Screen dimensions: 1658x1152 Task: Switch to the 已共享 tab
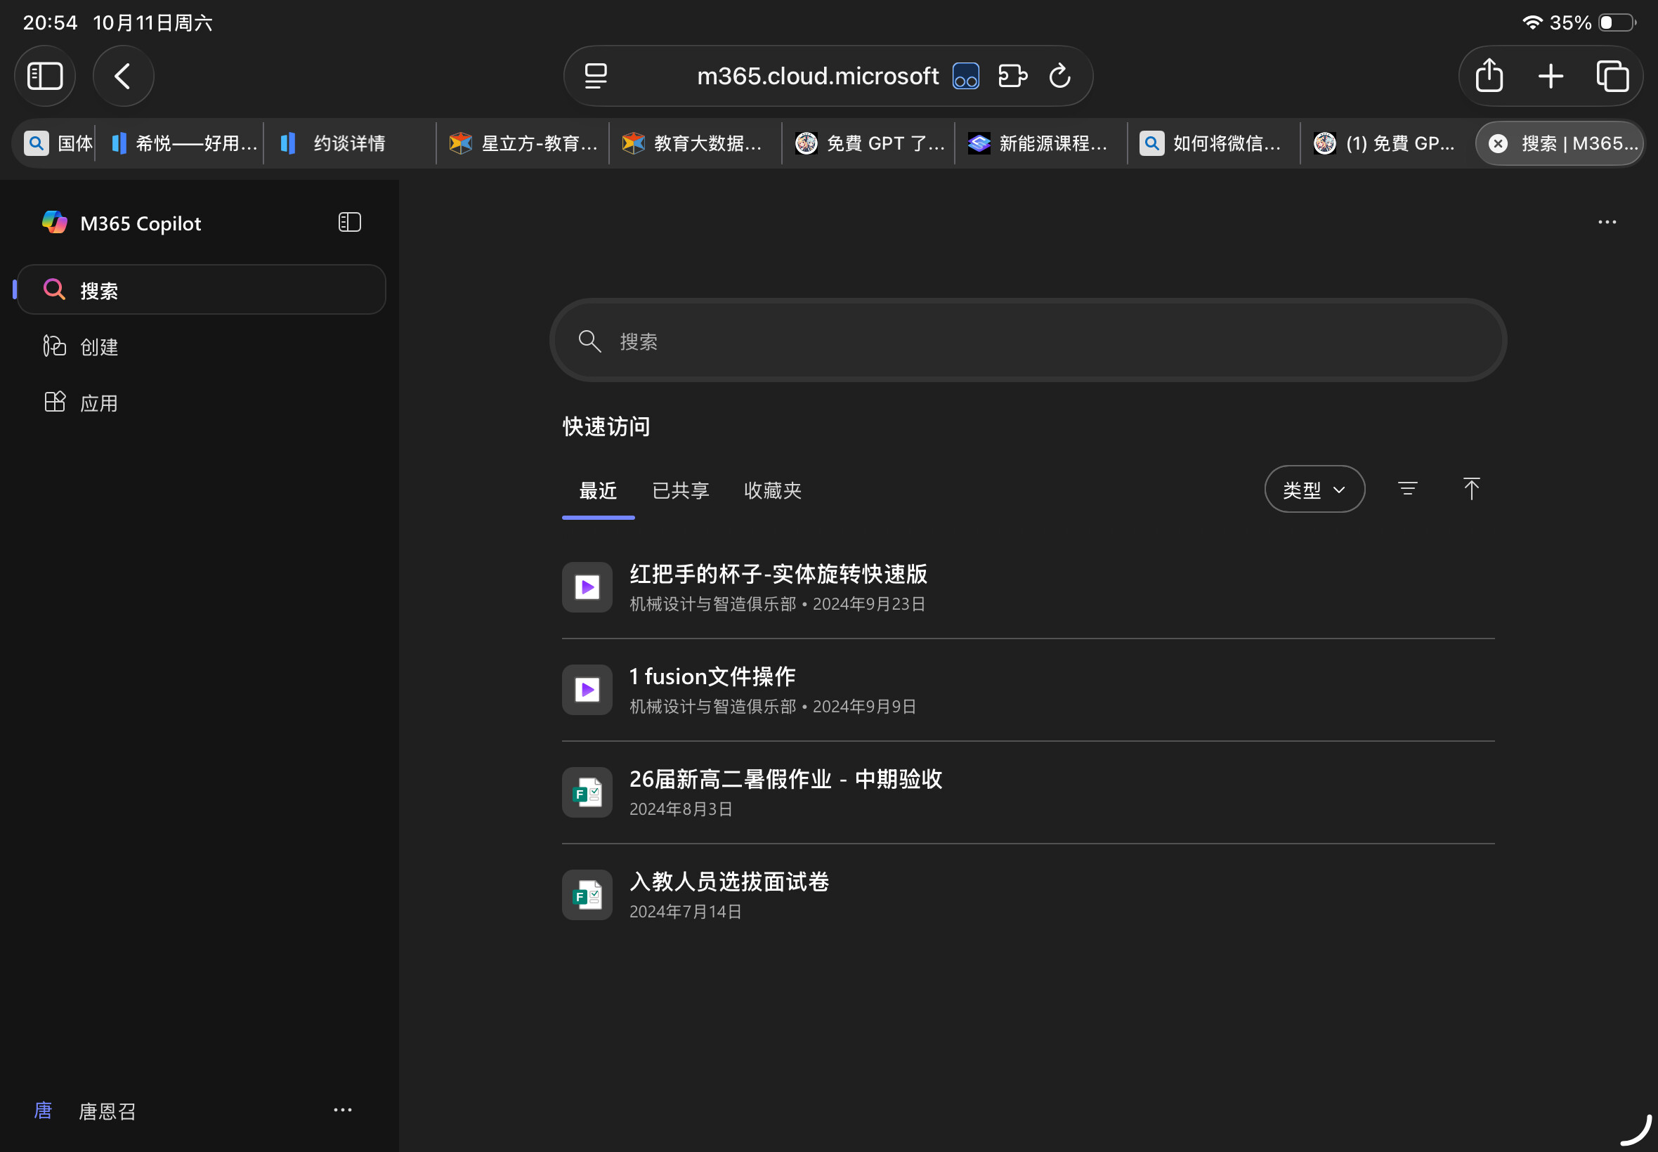point(680,491)
